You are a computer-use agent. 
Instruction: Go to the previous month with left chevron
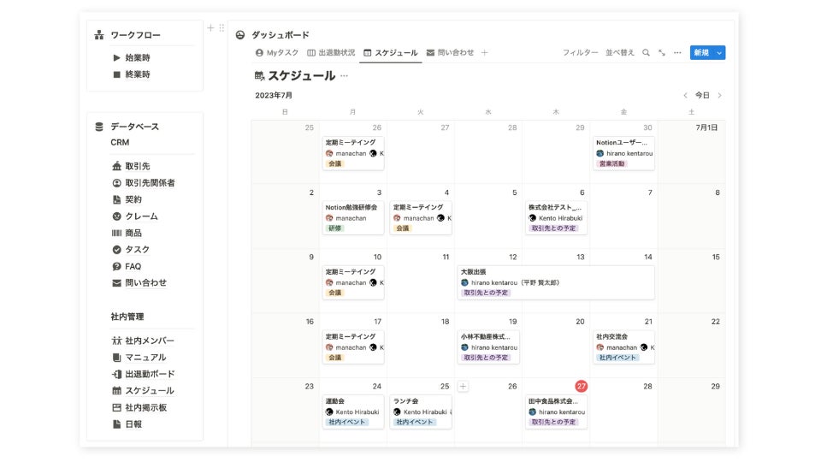point(685,96)
